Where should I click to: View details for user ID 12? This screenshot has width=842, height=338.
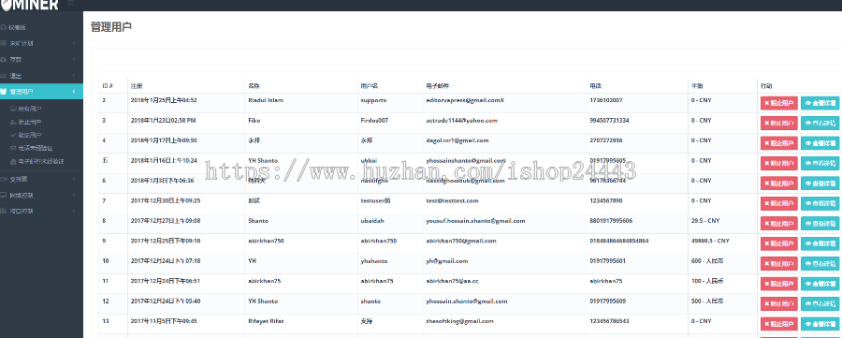(x=820, y=303)
